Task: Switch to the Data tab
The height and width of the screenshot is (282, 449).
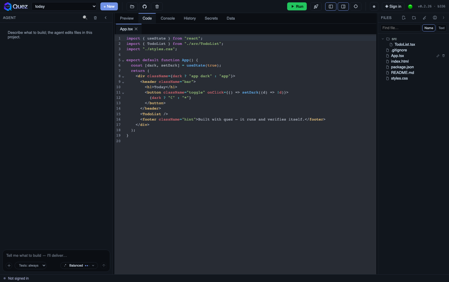Action: (231, 18)
